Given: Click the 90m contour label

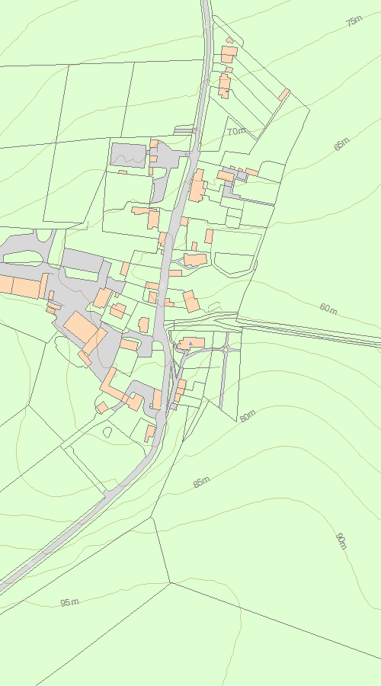Looking at the screenshot, I should (341, 541).
